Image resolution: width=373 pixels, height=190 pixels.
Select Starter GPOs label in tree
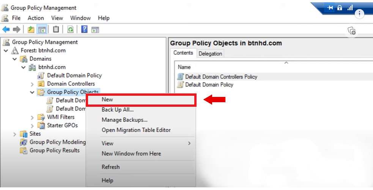62,125
